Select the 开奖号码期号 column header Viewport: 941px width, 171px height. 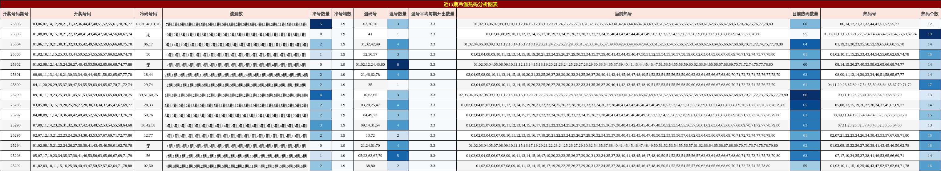pos(15,14)
